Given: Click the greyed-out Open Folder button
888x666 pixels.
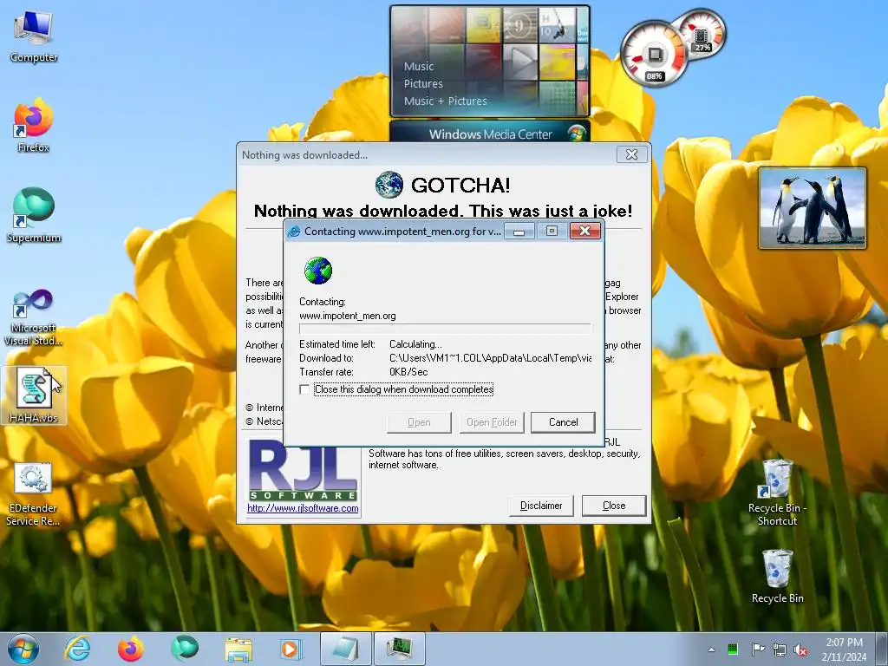Looking at the screenshot, I should click(x=492, y=422).
